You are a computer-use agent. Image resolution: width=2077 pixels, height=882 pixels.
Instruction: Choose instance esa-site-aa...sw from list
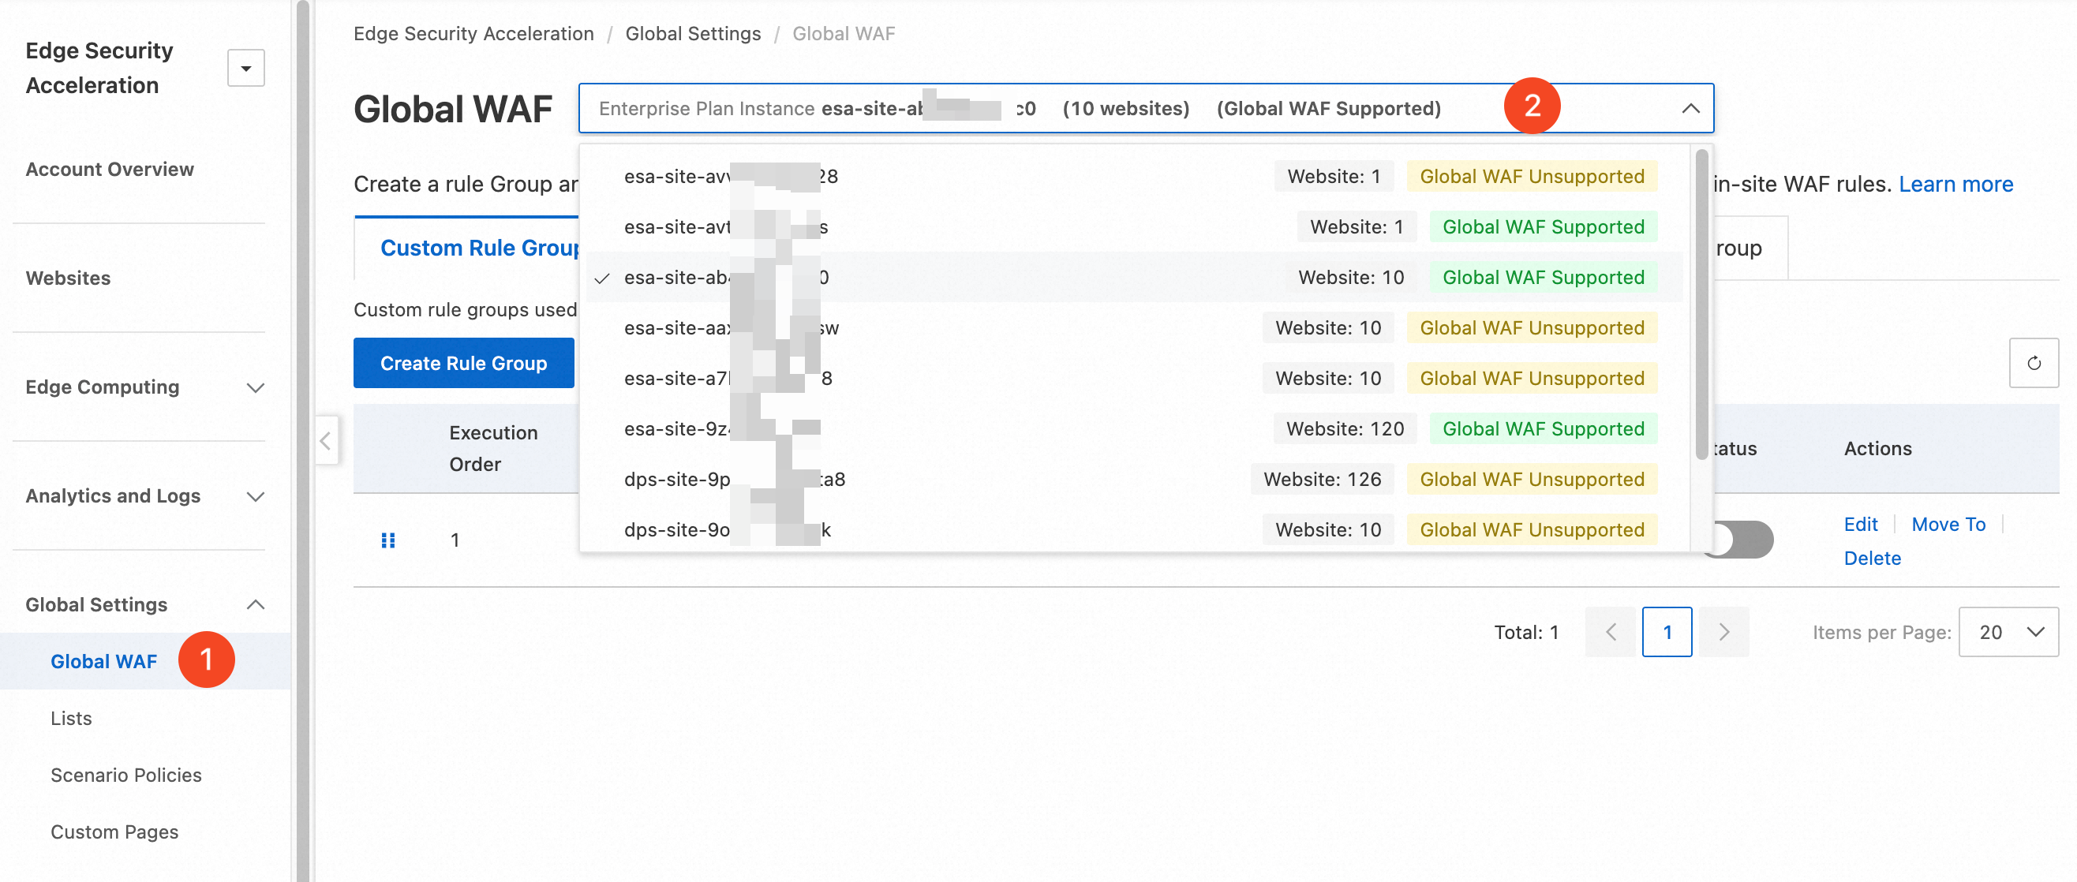1135,328
